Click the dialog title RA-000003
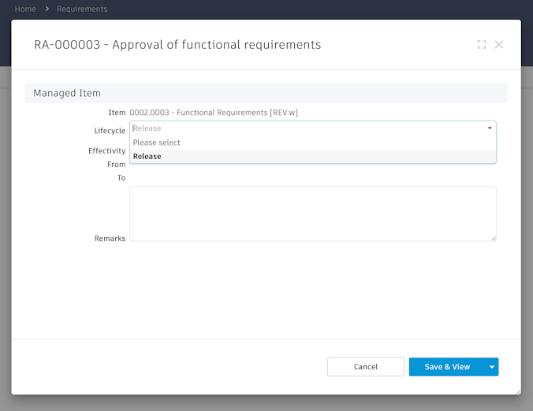 coord(177,45)
